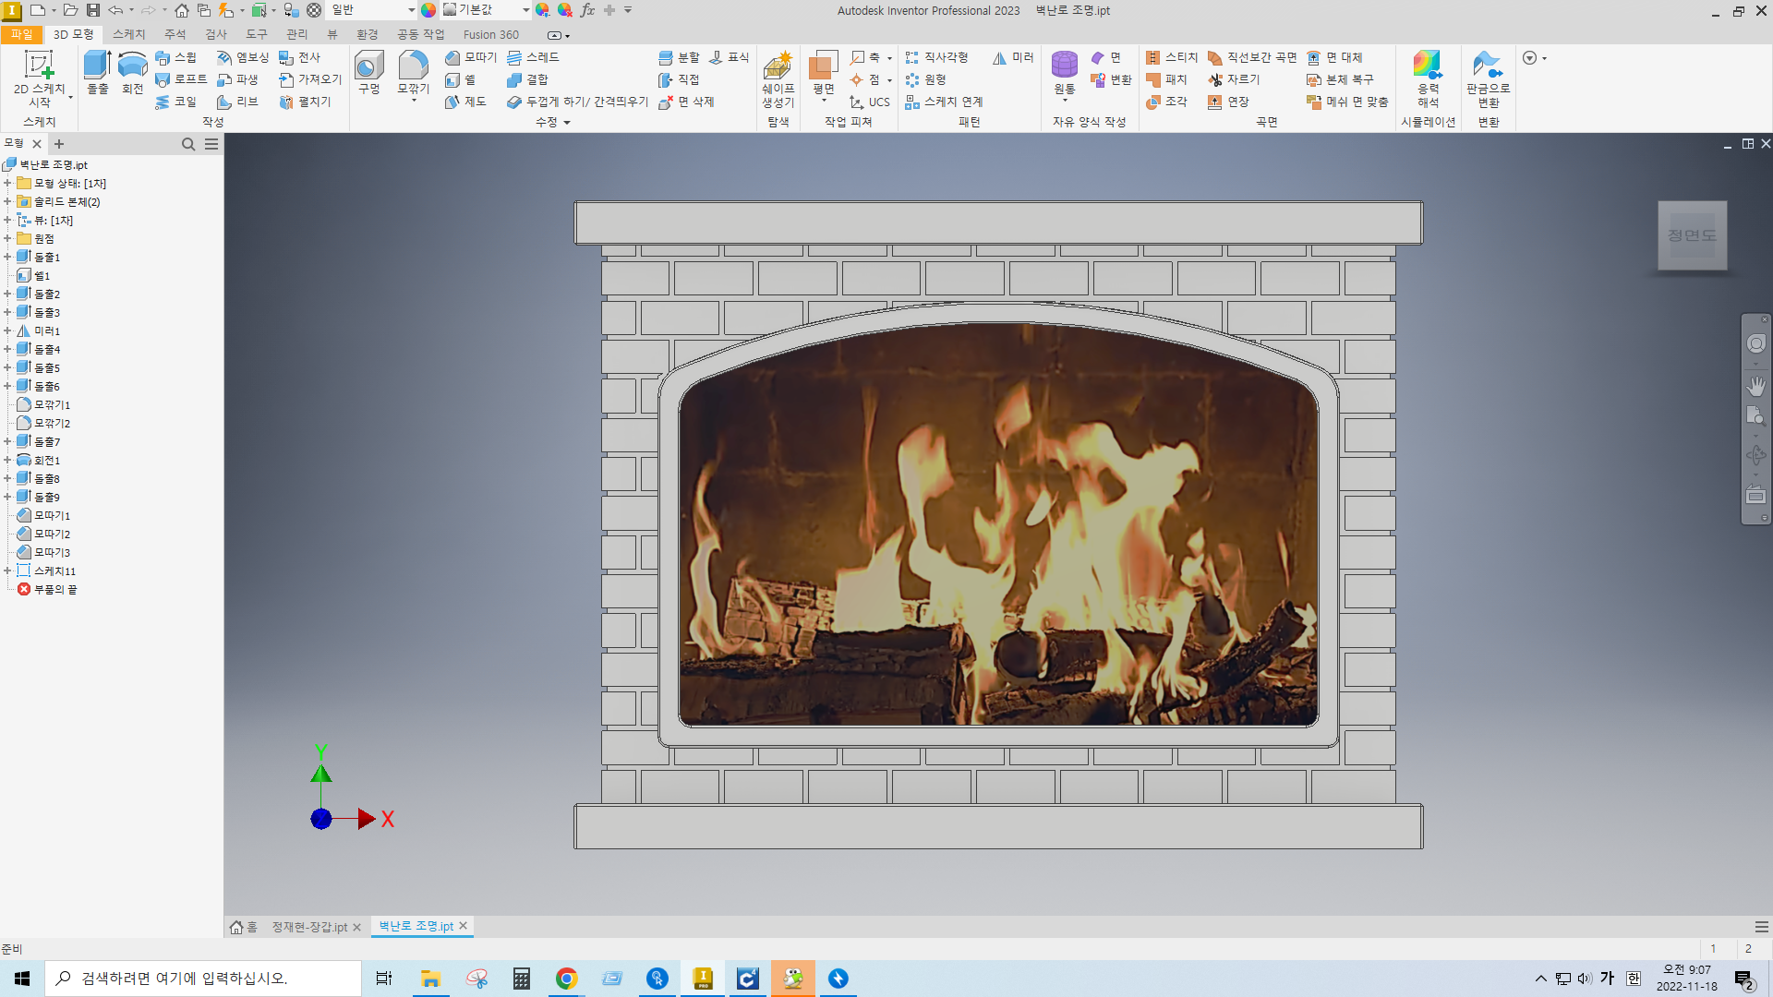Switch to the 정재현-장갑.ipt document tab
Screen dimensions: 1773x997
coord(309,927)
